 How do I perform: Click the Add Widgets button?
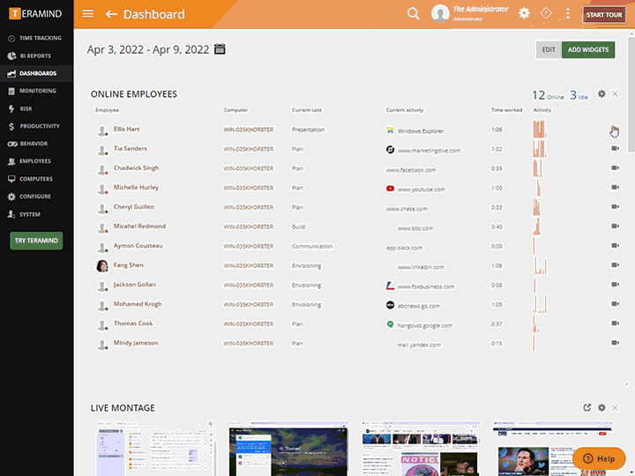click(x=587, y=50)
